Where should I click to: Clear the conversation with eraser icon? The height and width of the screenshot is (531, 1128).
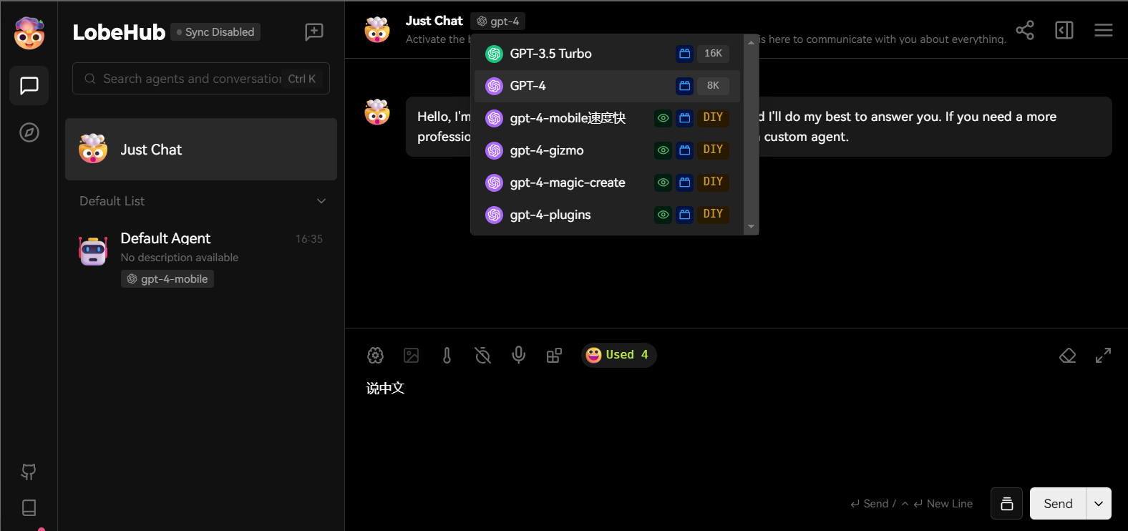pyautogui.click(x=1068, y=356)
